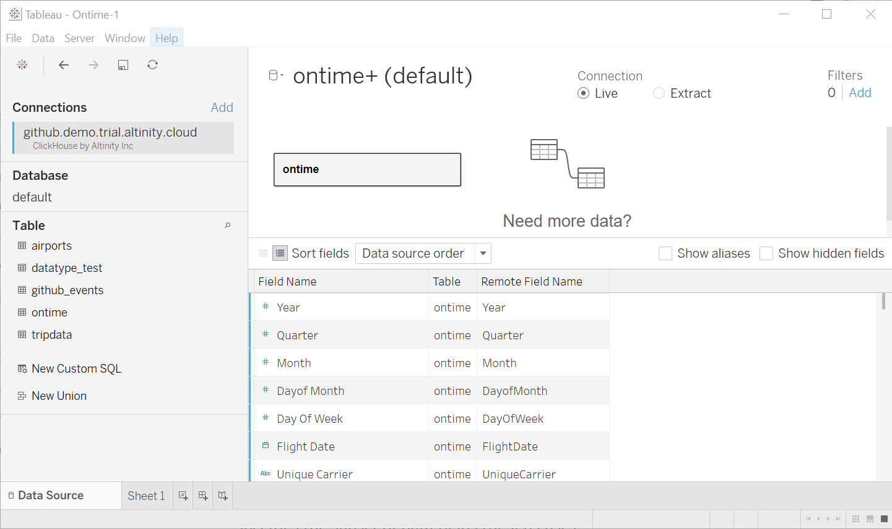The height and width of the screenshot is (529, 892).
Task: Select the ontime table in the canvas
Action: point(367,169)
